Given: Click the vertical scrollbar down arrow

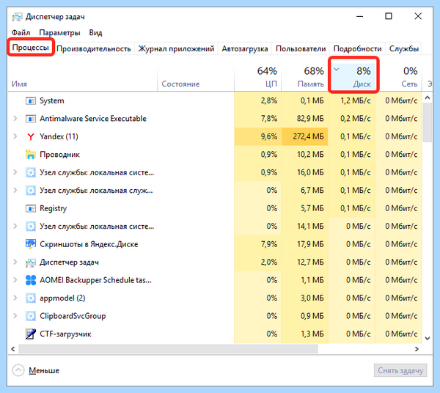Looking at the screenshot, I should (x=428, y=338).
